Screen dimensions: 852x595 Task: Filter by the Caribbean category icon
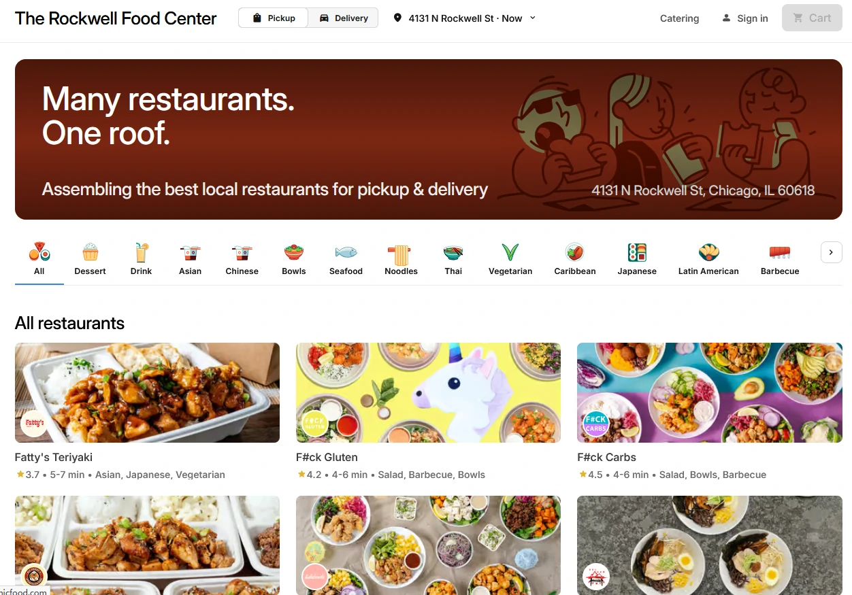coord(575,253)
